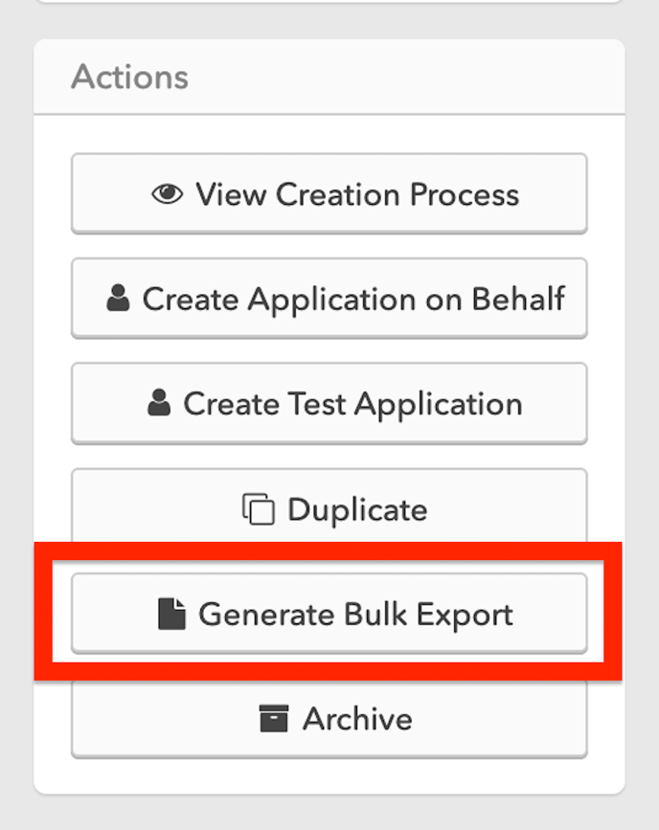Generate Bulk Export of applications

pyautogui.click(x=329, y=614)
